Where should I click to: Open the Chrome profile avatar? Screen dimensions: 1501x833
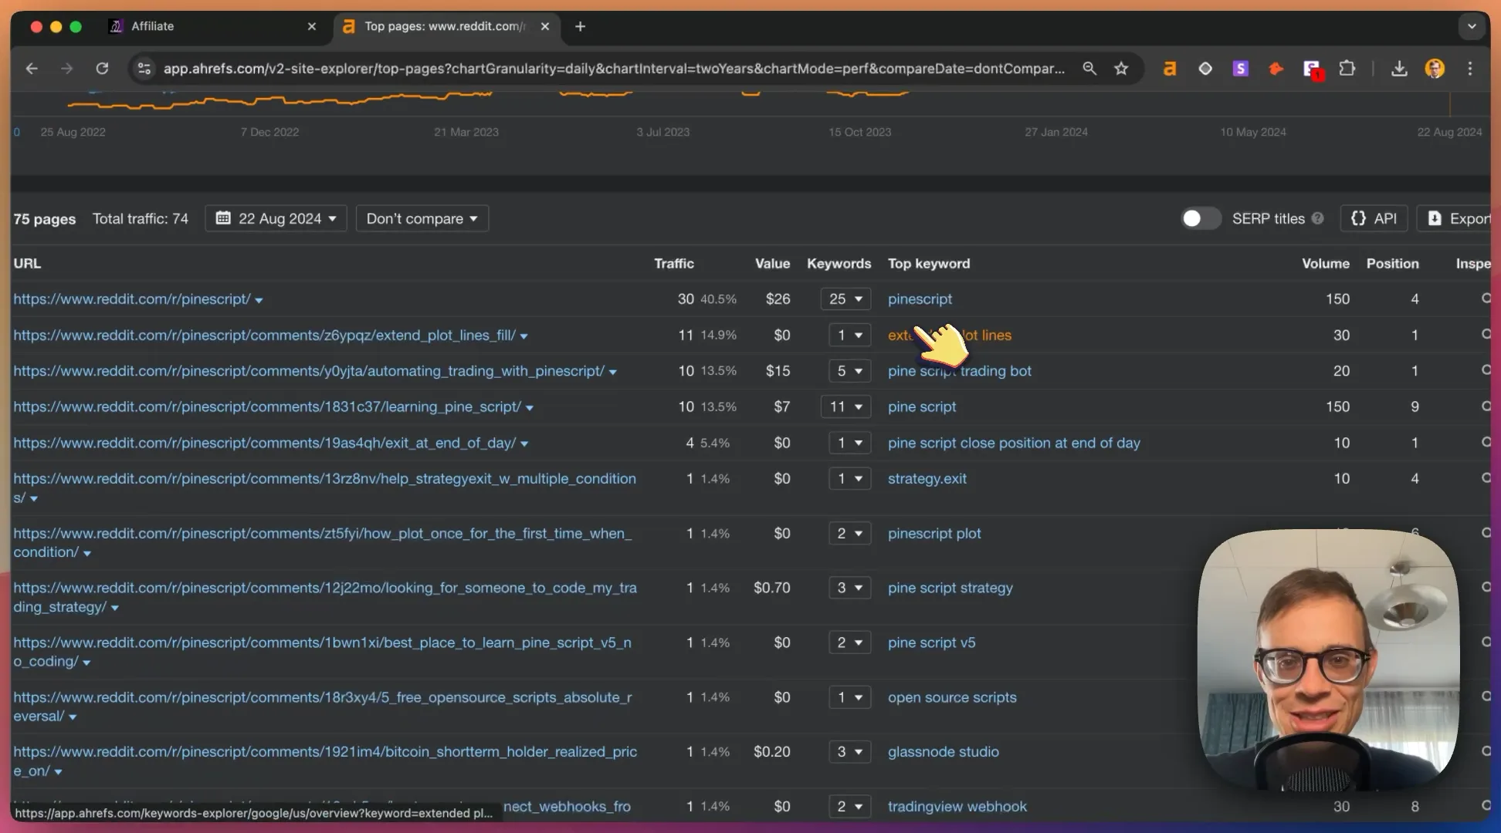pyautogui.click(x=1435, y=69)
